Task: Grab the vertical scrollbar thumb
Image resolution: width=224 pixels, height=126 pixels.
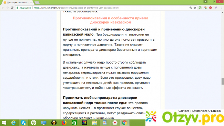Action: 222,81
